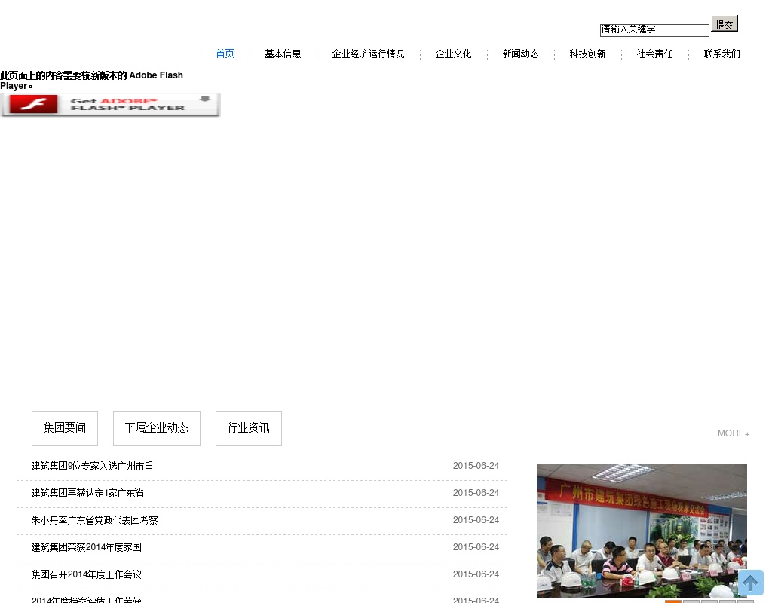Click inside the keyword search input field
772x603 pixels.
654,30
